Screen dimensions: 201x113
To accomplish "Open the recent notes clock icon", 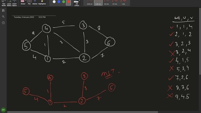I will pos(3,23).
